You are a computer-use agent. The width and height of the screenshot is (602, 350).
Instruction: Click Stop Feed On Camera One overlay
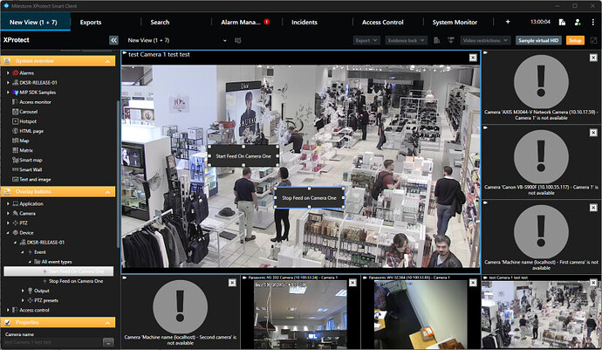coord(310,197)
